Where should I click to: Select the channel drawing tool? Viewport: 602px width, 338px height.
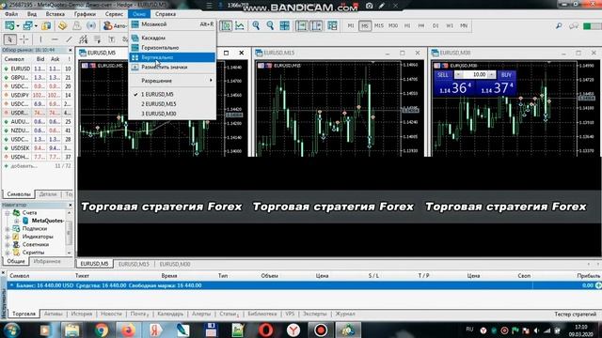(x=83, y=39)
